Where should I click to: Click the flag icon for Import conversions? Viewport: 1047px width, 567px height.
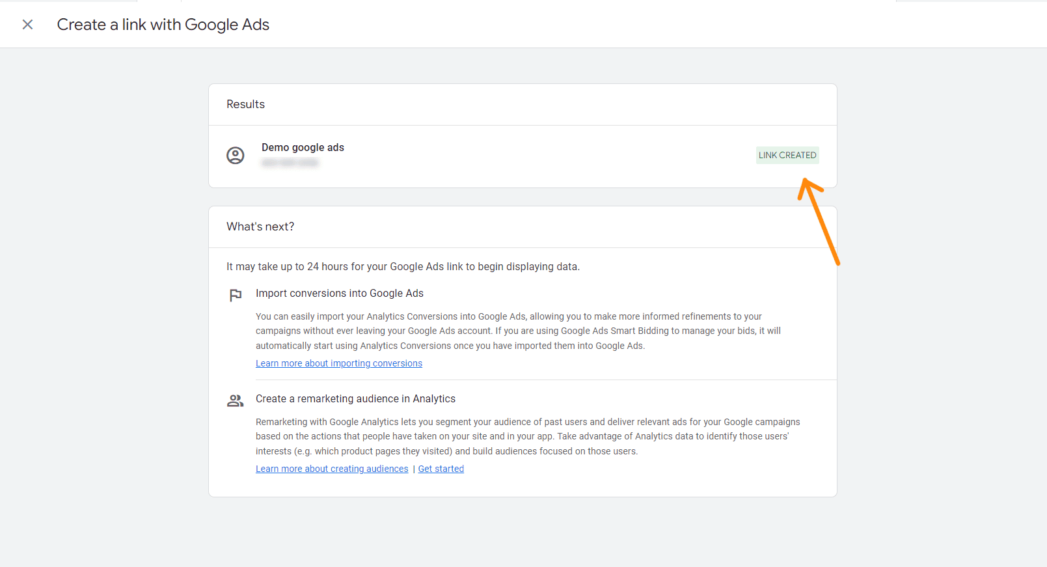[x=236, y=296]
